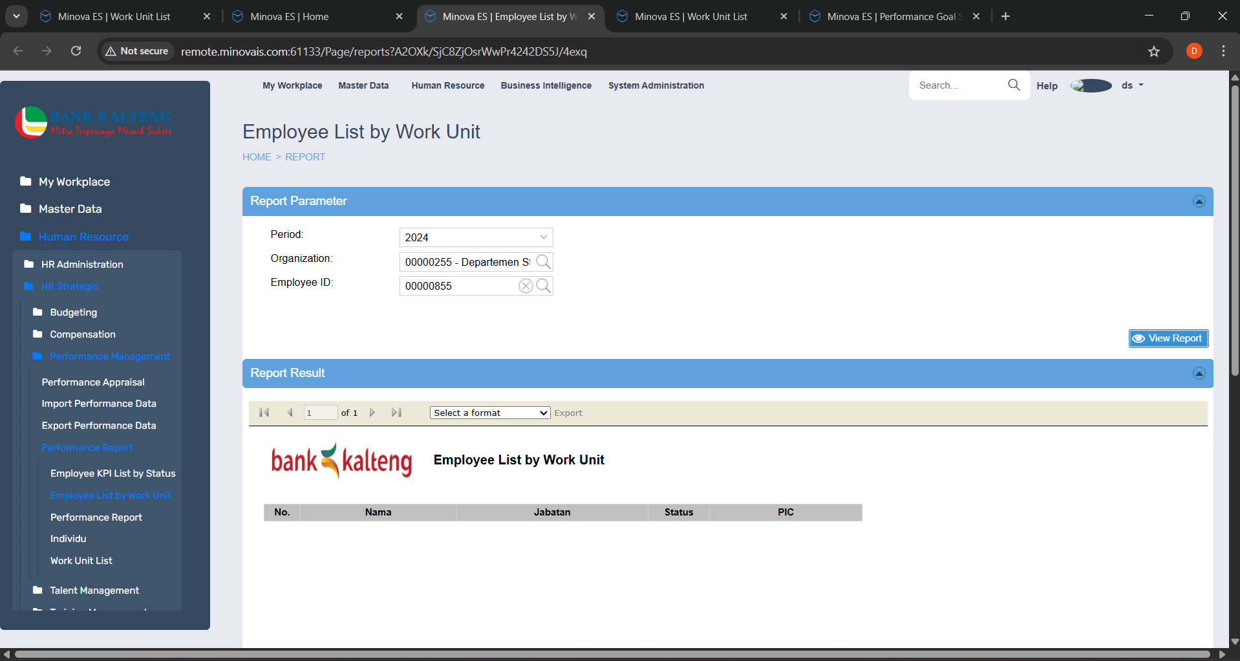The image size is (1240, 661).
Task: Click the Master Data folder icon in sidebar
Action: (x=26, y=208)
